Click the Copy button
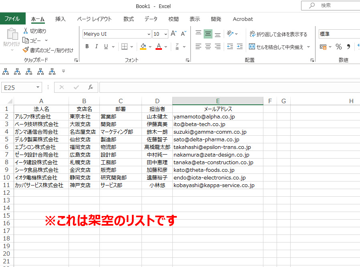 tap(32, 41)
